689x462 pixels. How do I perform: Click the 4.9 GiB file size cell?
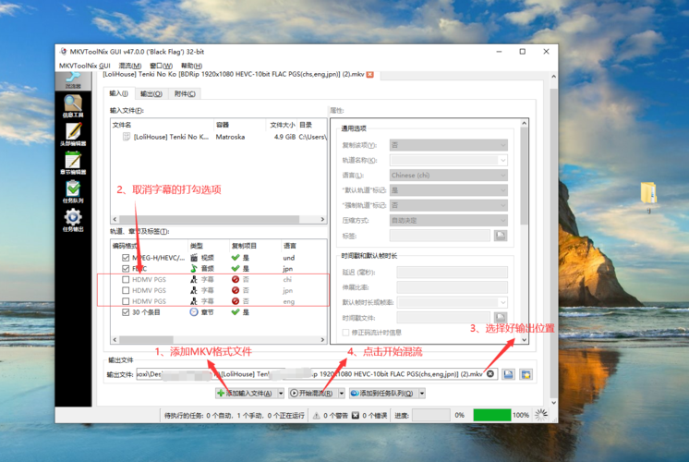[284, 137]
